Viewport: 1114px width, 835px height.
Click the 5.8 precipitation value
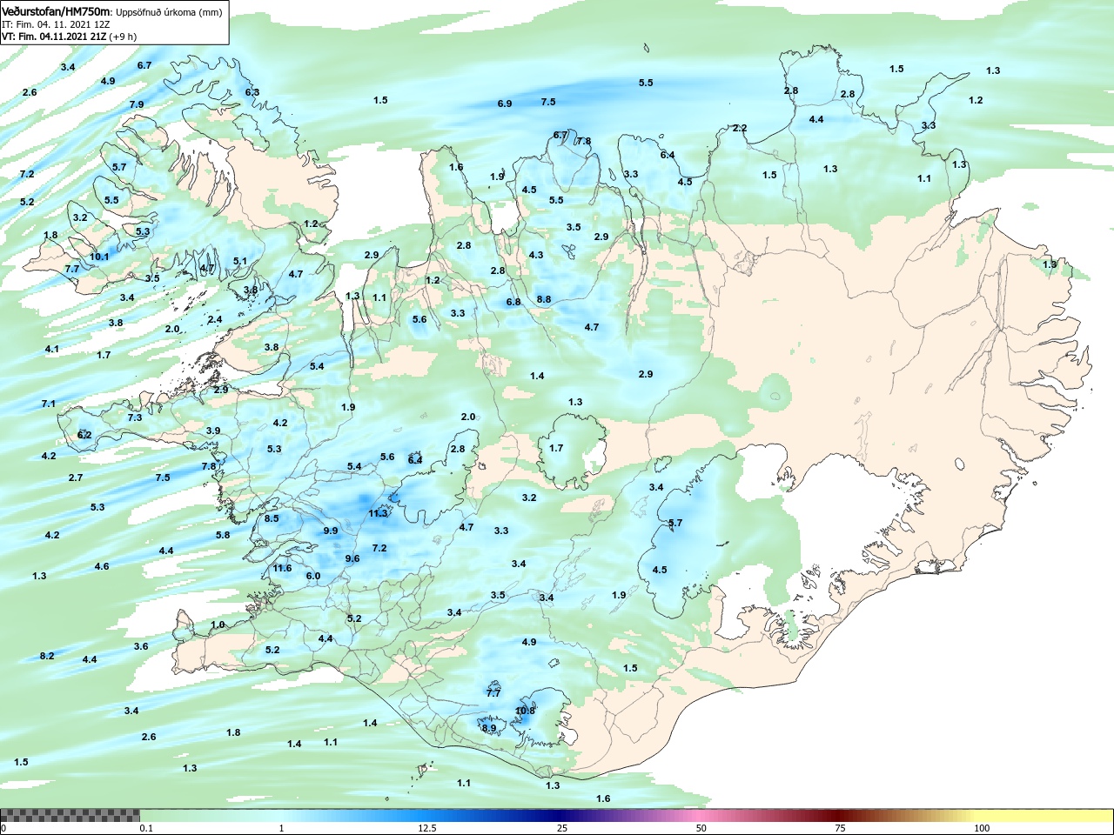pyautogui.click(x=223, y=535)
